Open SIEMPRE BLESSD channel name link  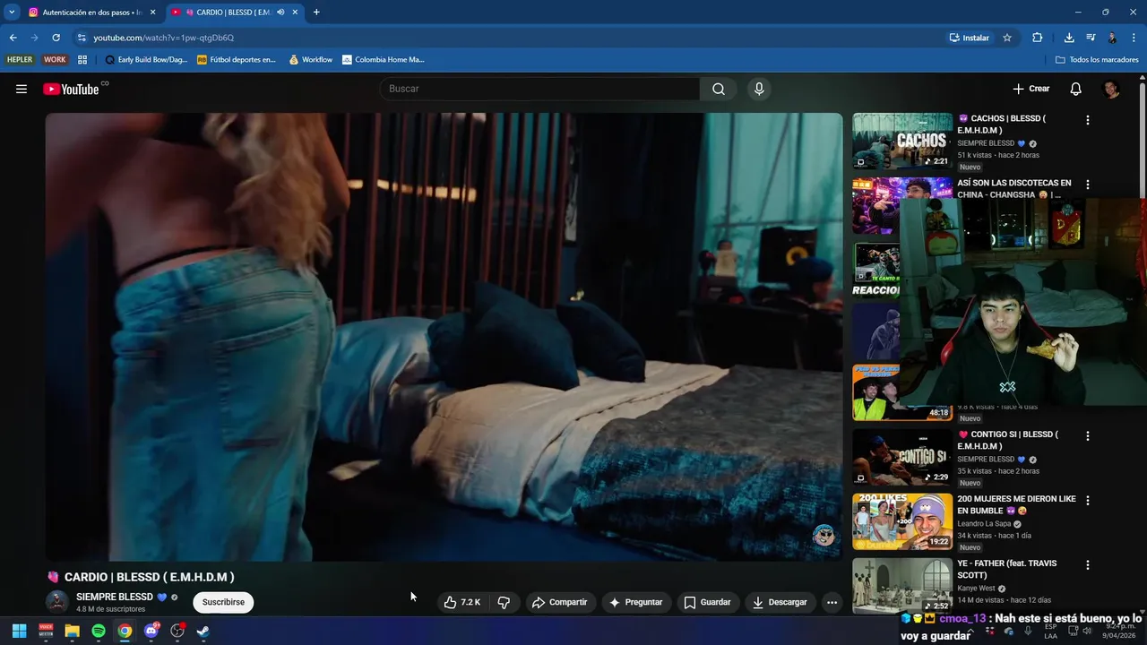click(115, 597)
